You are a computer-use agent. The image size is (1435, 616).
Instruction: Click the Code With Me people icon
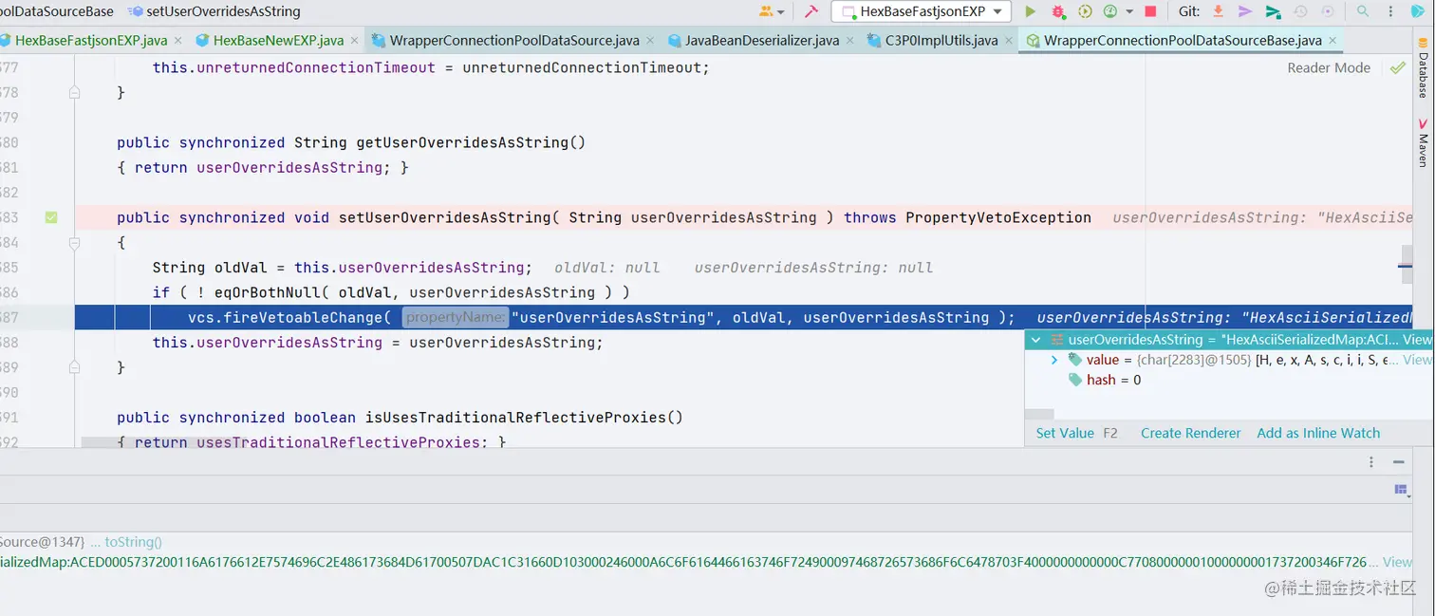point(767,11)
